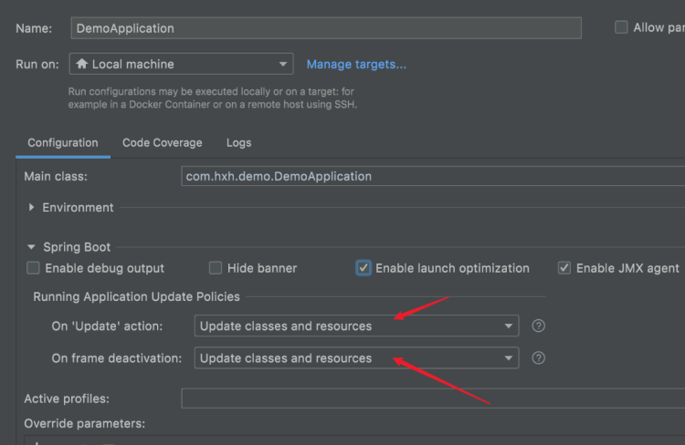The height and width of the screenshot is (445, 685).
Task: Open help for On 'Update' action
Action: point(538,326)
